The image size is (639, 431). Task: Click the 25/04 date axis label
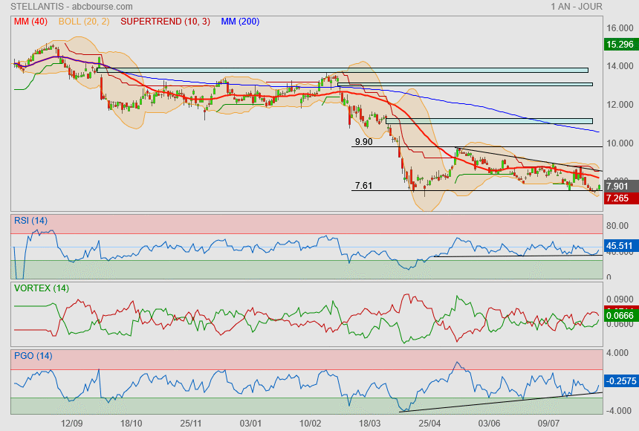tap(429, 424)
